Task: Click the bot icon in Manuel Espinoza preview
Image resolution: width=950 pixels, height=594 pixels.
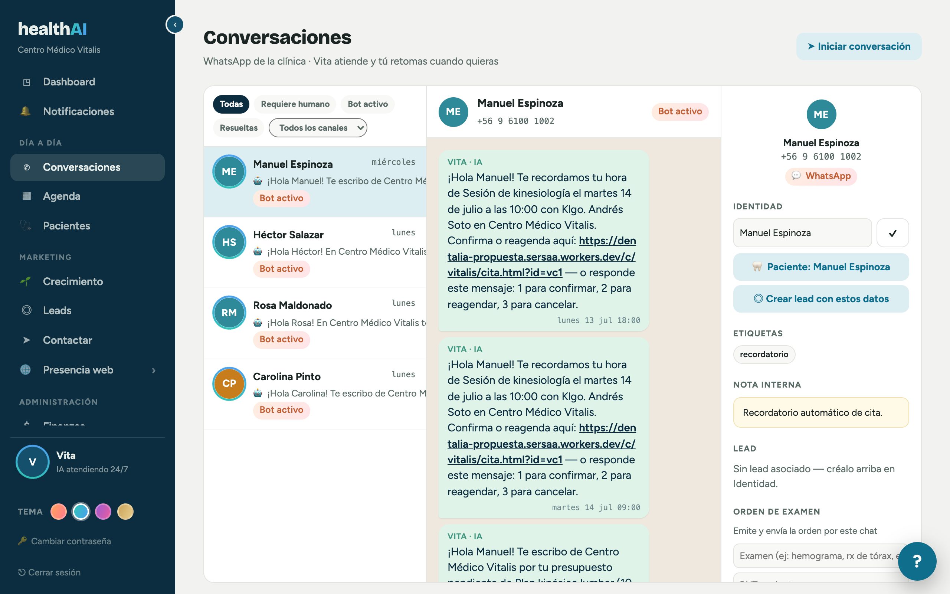Action: (258, 181)
